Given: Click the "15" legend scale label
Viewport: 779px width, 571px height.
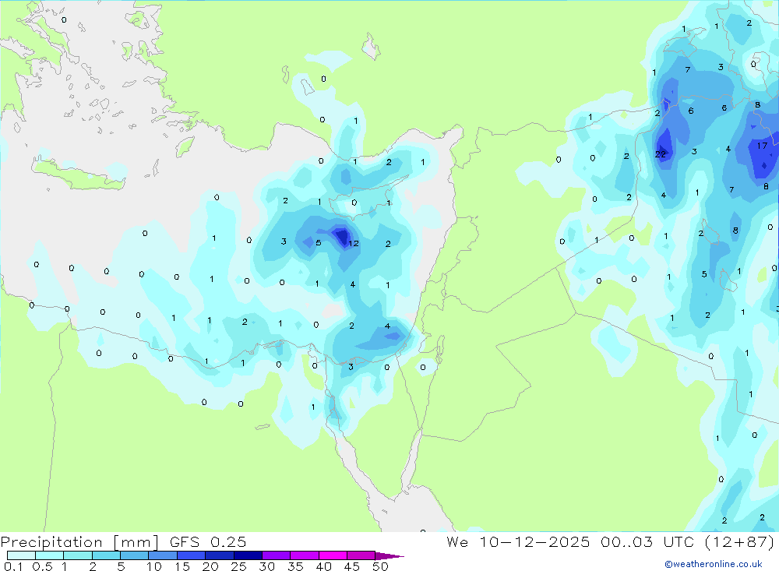Looking at the screenshot, I should coord(182,566).
